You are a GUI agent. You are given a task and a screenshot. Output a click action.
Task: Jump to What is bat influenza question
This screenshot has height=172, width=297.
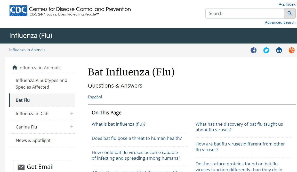pos(119,124)
